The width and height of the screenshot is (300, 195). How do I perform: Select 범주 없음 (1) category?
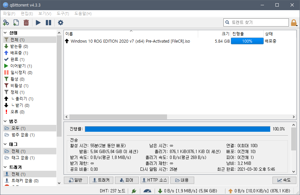coord(30,135)
